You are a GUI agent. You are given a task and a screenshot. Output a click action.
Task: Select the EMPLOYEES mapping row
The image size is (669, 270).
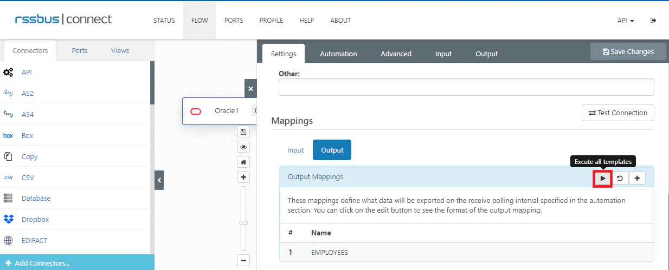(467, 252)
